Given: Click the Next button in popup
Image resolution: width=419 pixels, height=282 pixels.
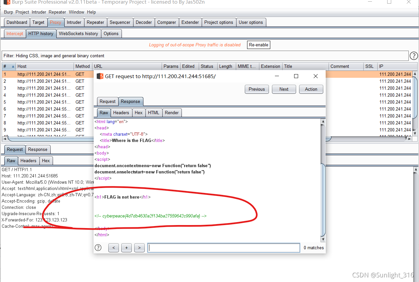Looking at the screenshot, I should point(284,89).
